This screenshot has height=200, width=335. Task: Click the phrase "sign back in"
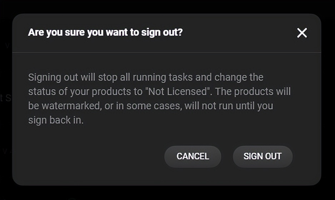click(56, 120)
